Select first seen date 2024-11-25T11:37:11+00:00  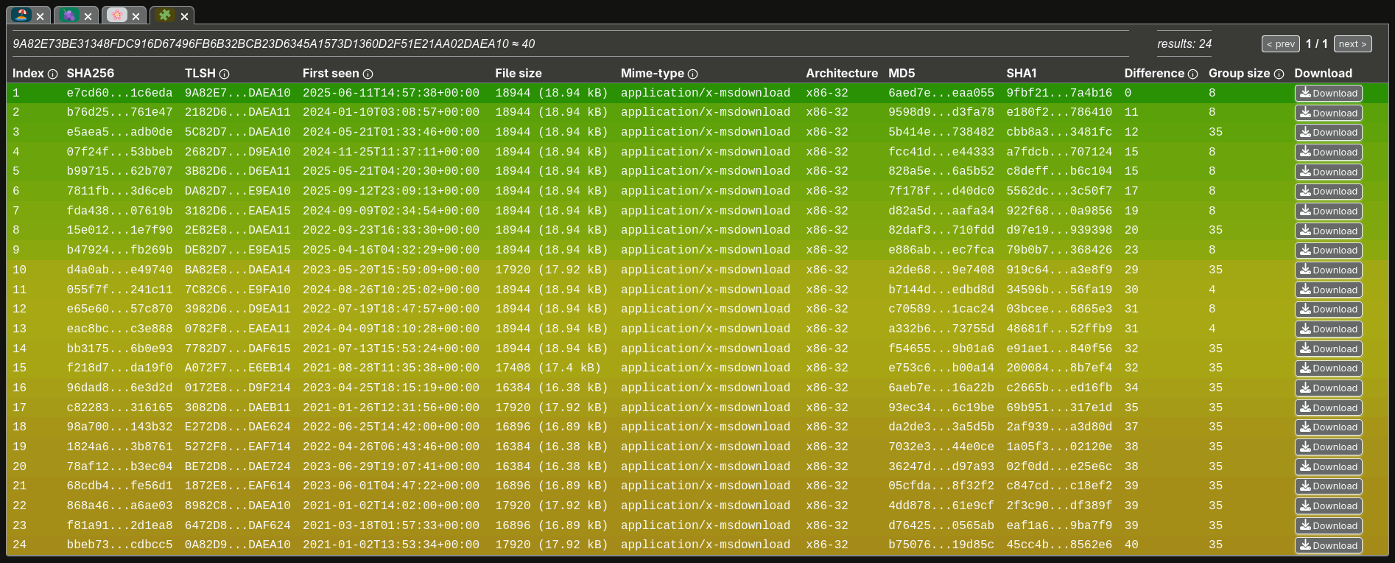pos(391,152)
